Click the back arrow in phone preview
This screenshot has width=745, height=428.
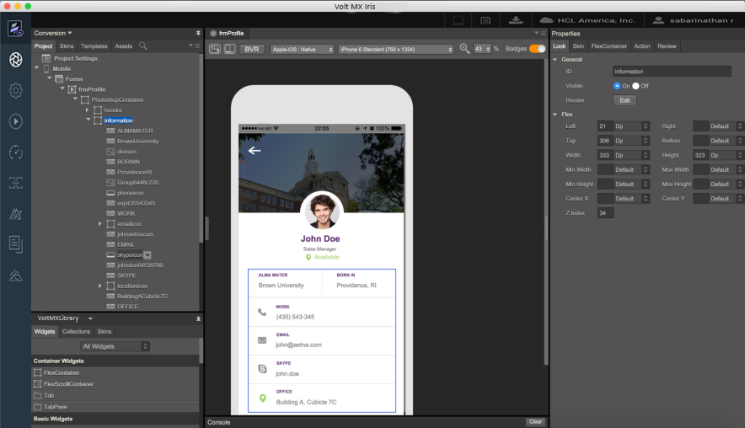tap(255, 151)
